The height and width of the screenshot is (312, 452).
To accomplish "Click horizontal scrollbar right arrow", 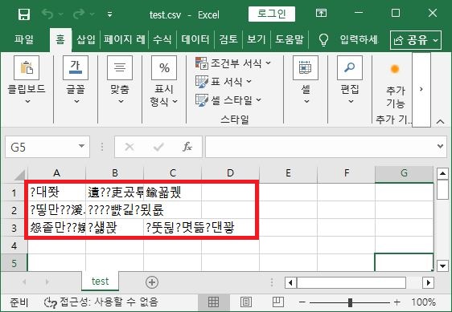I will pyautogui.click(x=429, y=282).
